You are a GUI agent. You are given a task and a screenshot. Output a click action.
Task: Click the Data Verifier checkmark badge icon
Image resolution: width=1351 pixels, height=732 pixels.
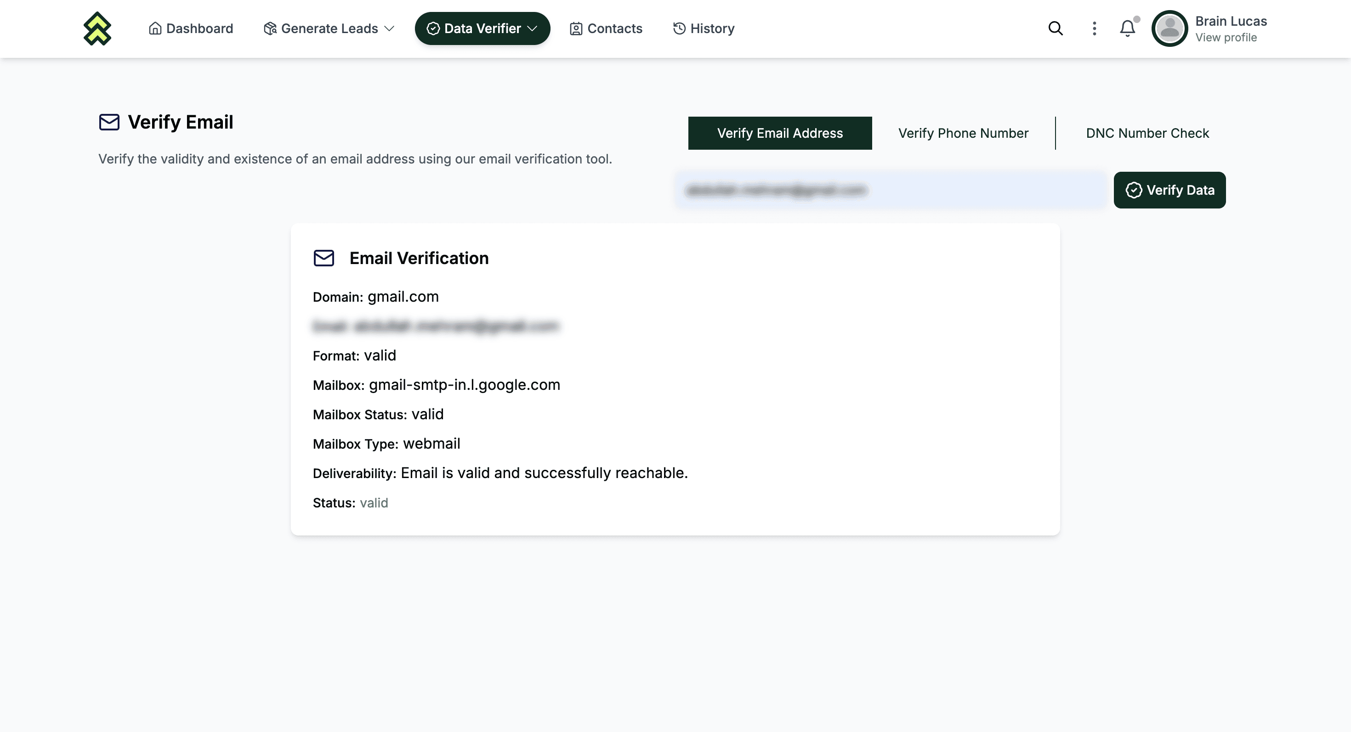click(433, 28)
